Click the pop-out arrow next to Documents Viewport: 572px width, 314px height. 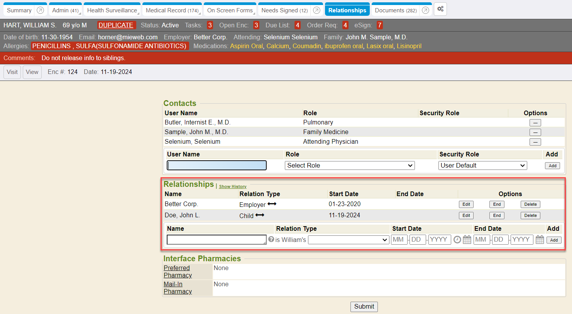(x=425, y=10)
